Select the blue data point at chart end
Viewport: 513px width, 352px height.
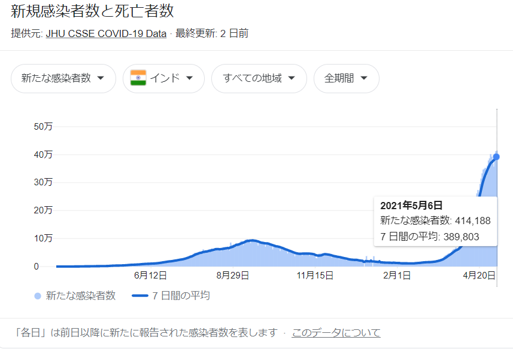496,157
